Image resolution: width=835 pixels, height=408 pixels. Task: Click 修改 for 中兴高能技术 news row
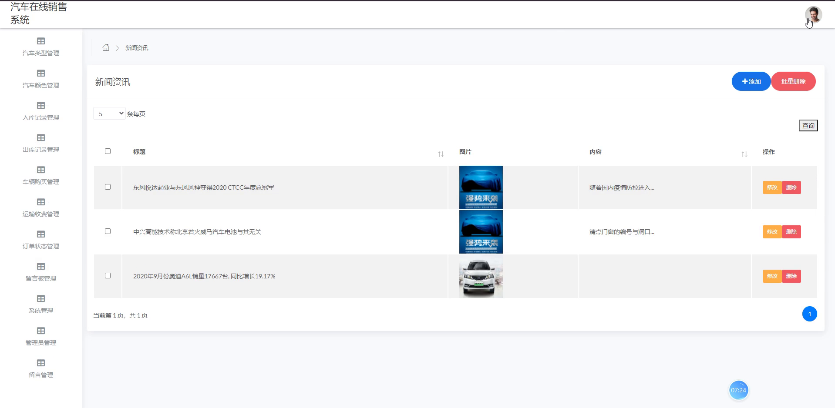(x=772, y=232)
